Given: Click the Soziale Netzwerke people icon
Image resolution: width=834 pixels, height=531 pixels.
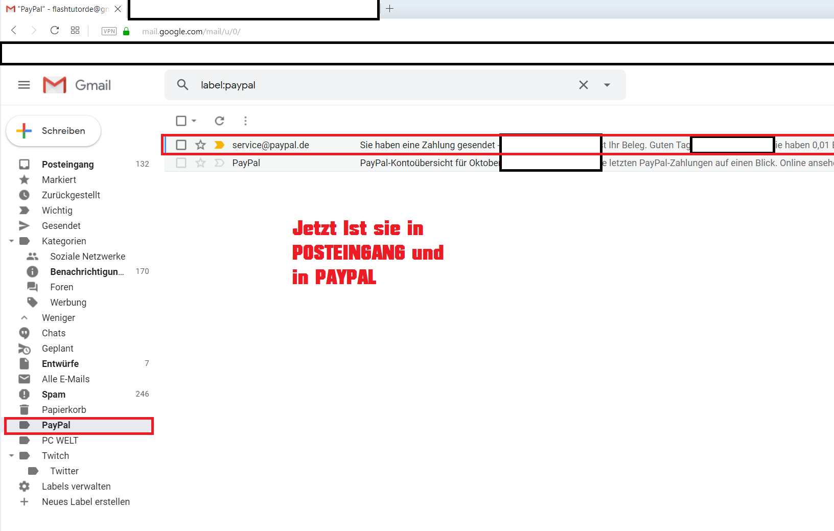Looking at the screenshot, I should click(32, 256).
